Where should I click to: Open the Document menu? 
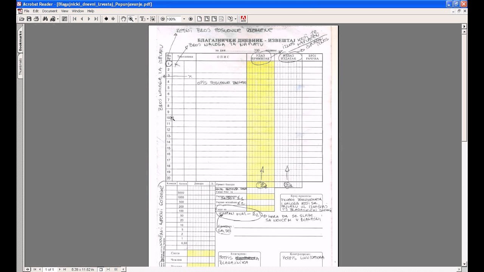50,11
